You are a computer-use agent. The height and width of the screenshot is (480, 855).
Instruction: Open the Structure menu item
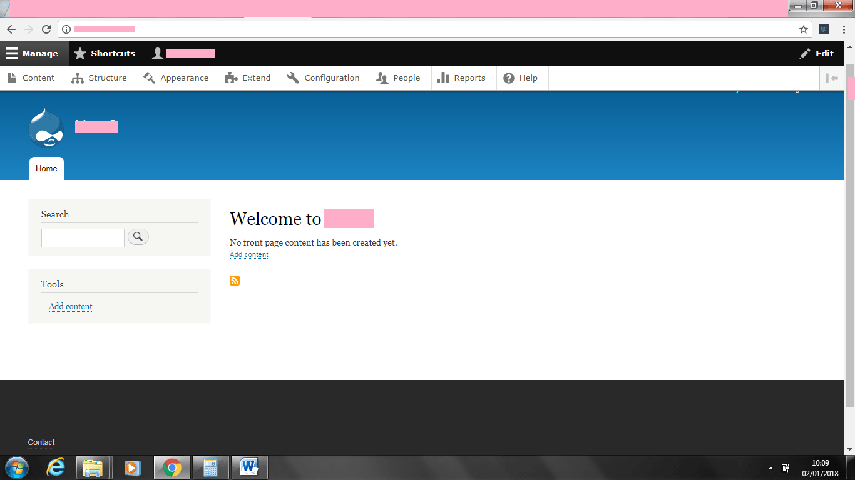point(100,78)
